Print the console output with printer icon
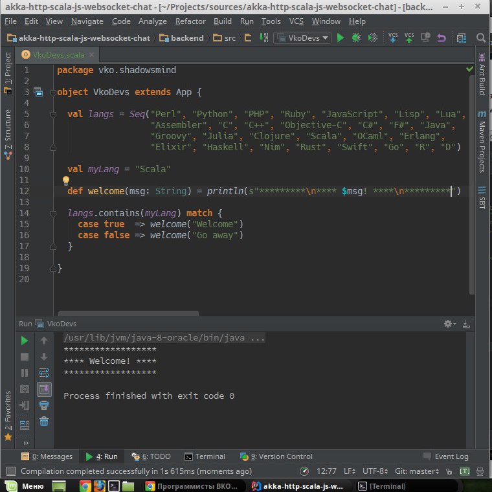This screenshot has width=492, height=492. point(44,406)
